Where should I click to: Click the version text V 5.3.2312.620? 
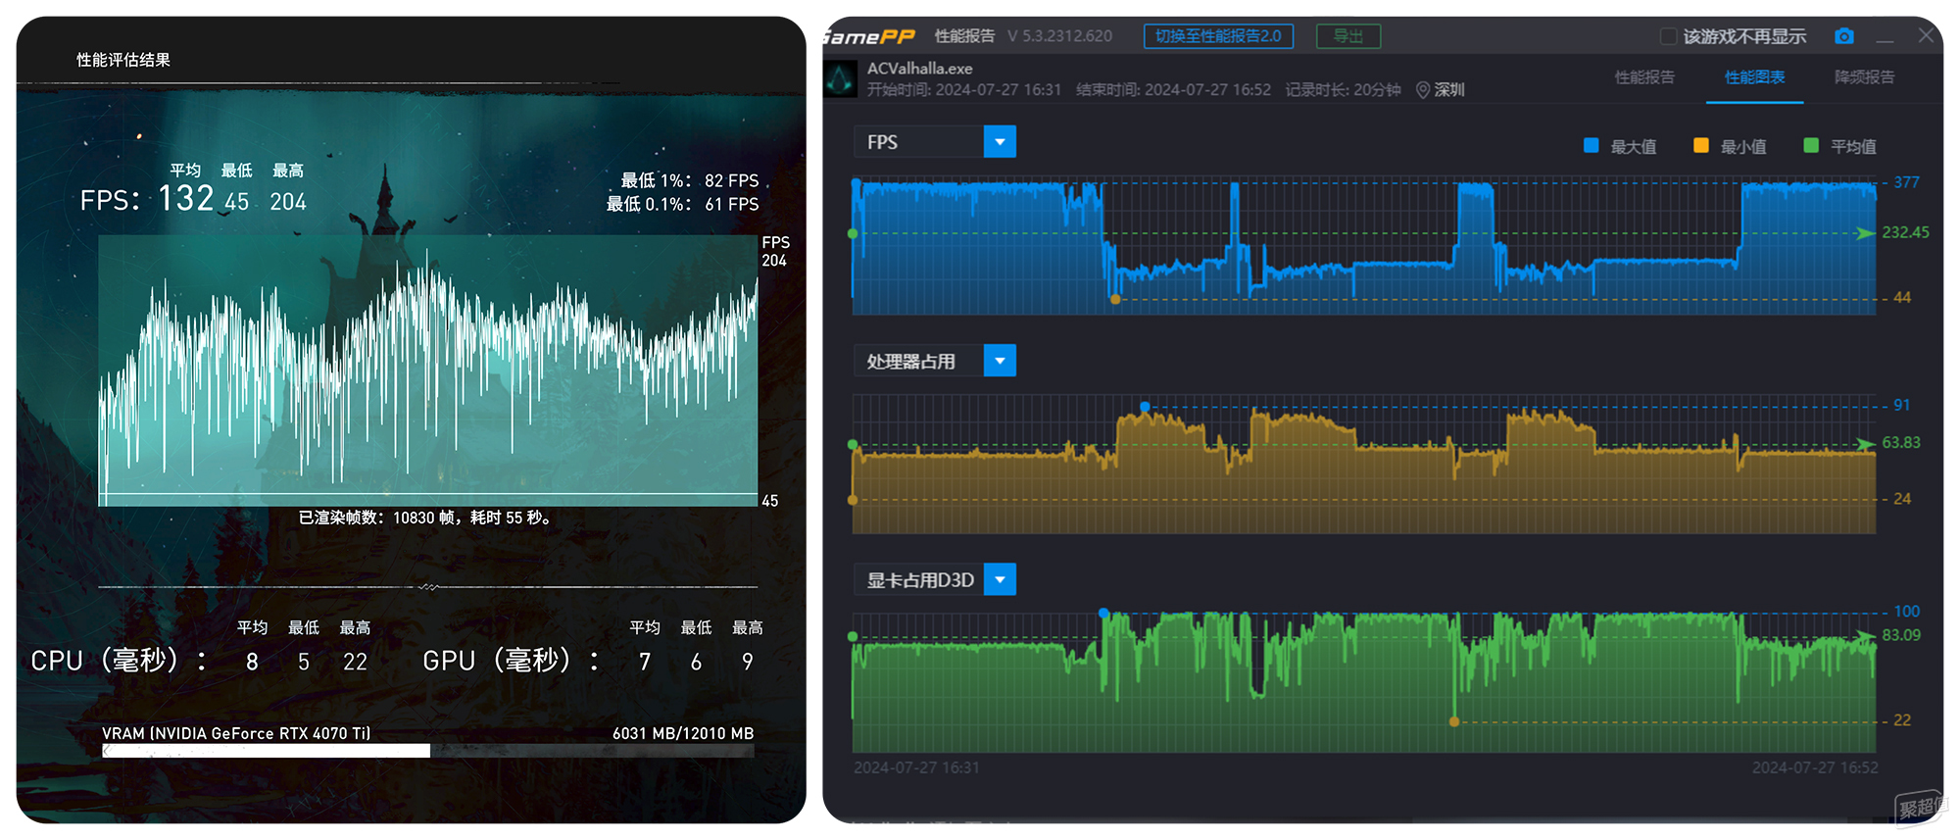click(1060, 36)
